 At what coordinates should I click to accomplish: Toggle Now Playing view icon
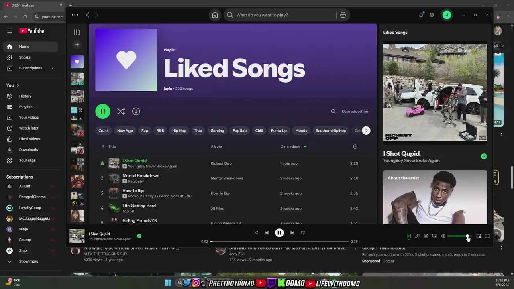coord(409,236)
